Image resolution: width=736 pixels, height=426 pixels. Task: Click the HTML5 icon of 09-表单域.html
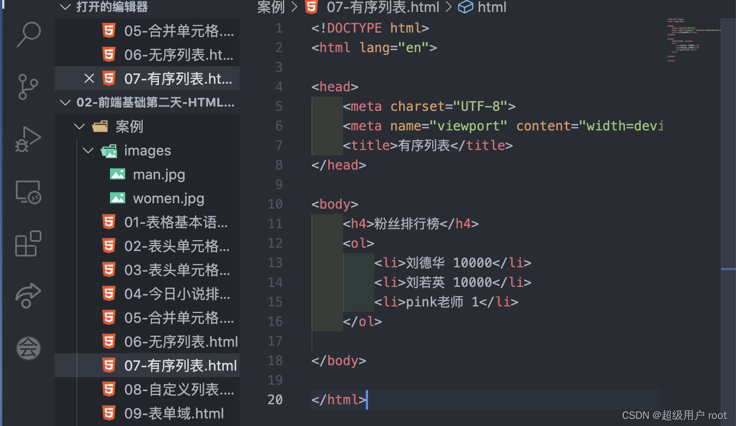pyautogui.click(x=109, y=414)
